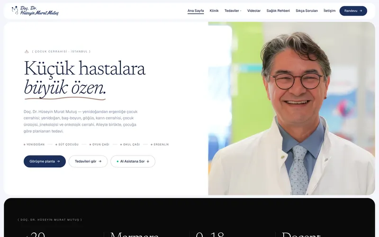Navigate to Sağlık Rehberi

pos(278,11)
